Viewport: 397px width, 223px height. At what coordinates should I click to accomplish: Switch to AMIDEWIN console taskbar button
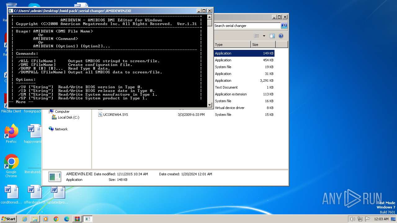(88, 219)
